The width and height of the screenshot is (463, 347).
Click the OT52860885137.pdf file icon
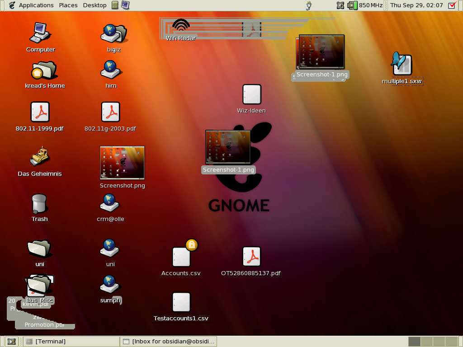point(251,257)
